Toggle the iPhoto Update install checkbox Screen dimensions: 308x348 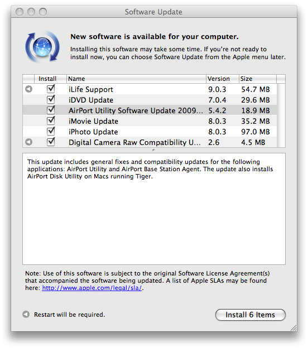[51, 131]
